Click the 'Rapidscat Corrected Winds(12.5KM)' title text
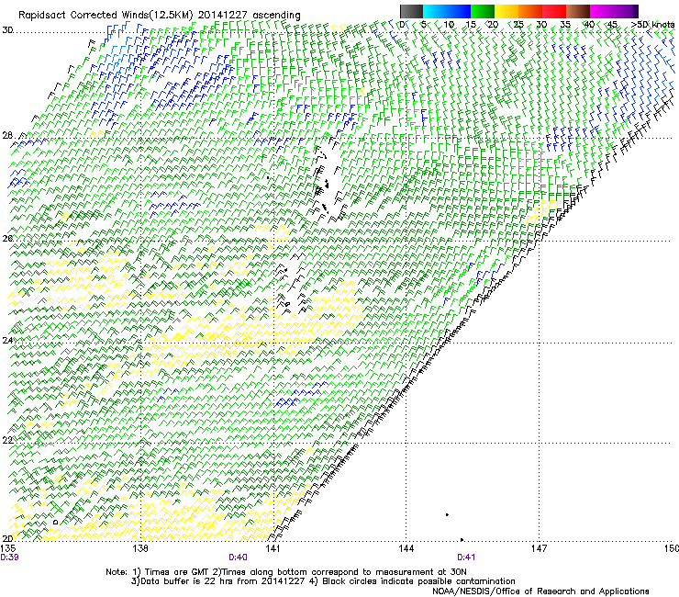 [106, 16]
